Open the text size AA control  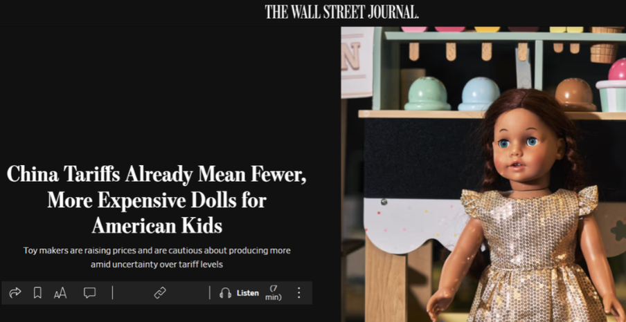point(60,294)
